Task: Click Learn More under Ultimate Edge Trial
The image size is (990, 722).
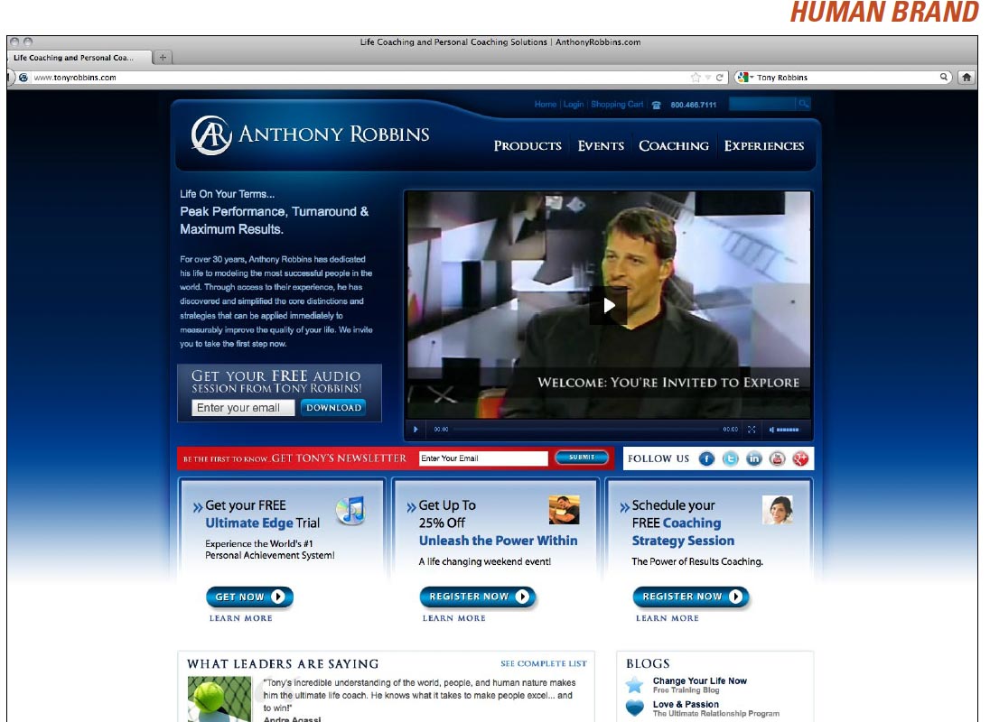Action: (x=241, y=618)
